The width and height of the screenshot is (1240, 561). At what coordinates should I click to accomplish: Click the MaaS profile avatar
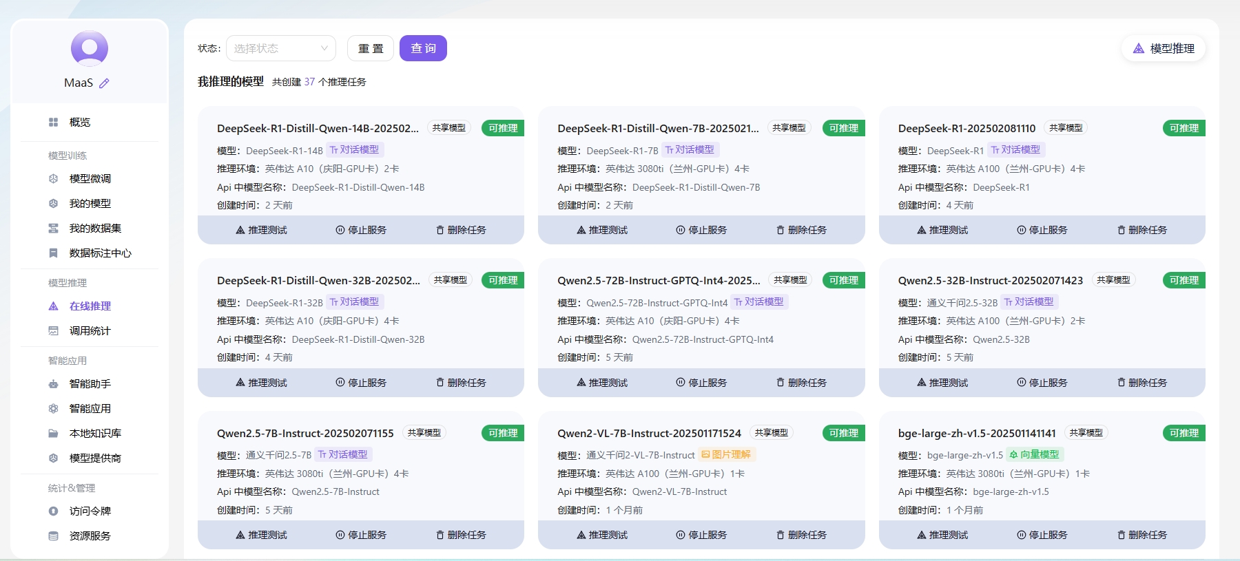tap(90, 48)
